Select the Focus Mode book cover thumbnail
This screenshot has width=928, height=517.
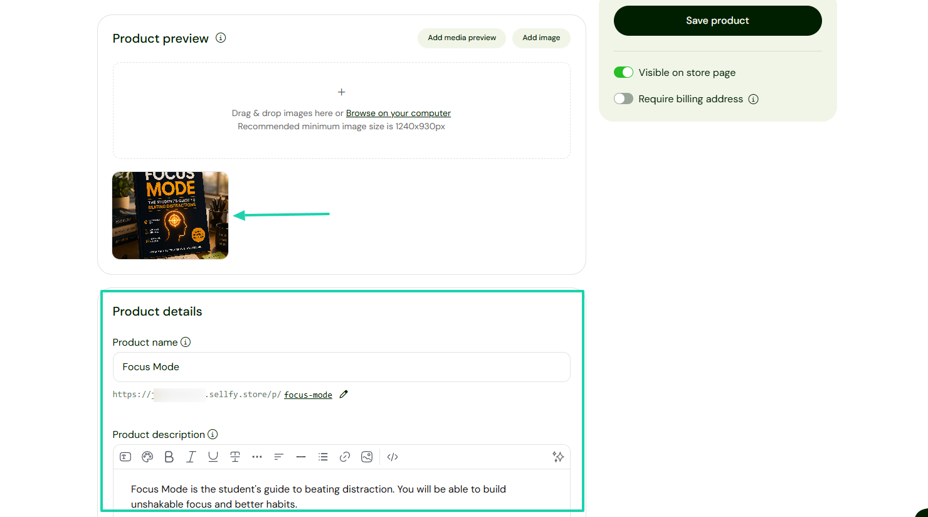pos(170,215)
